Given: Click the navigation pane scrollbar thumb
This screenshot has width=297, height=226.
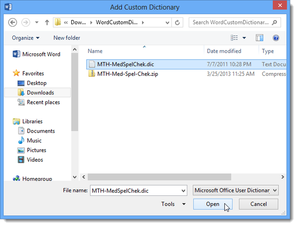Looking at the screenshot, I should click(x=75, y=92).
